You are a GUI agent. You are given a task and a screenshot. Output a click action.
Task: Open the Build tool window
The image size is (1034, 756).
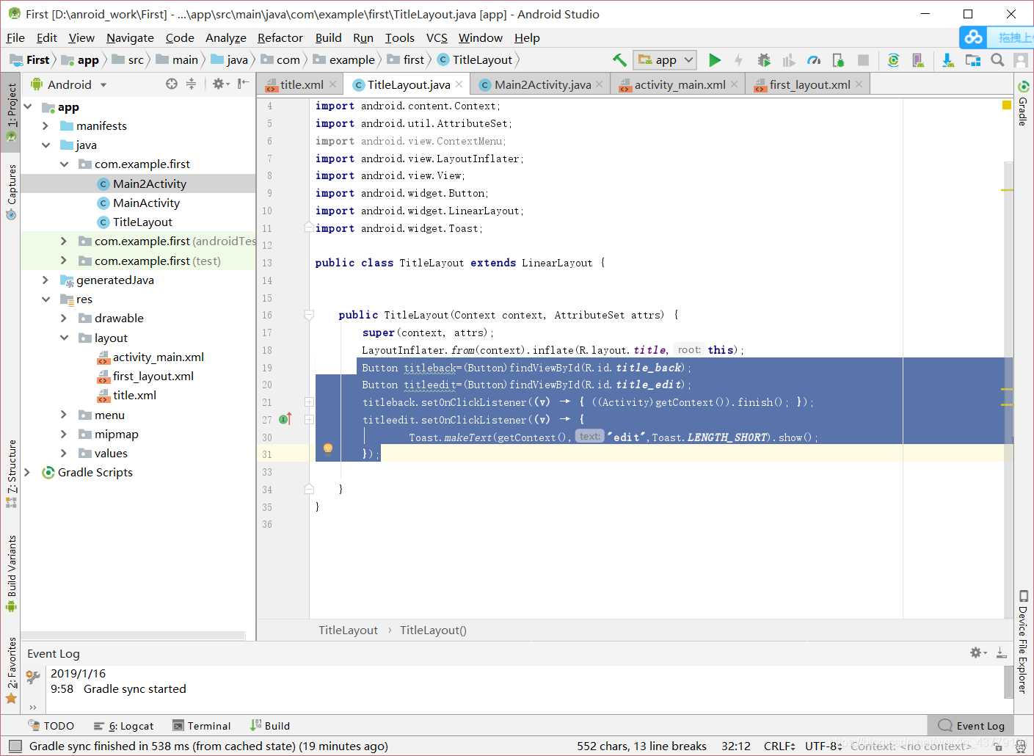[269, 725]
